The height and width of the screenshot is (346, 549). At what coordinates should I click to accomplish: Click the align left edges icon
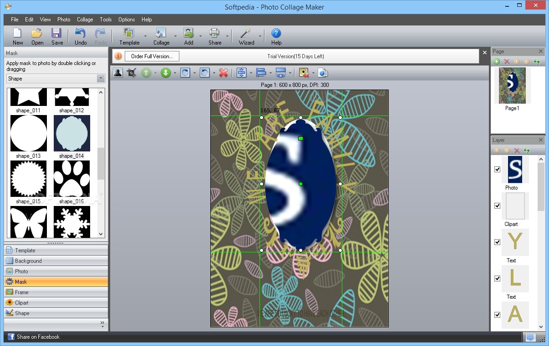click(x=261, y=73)
